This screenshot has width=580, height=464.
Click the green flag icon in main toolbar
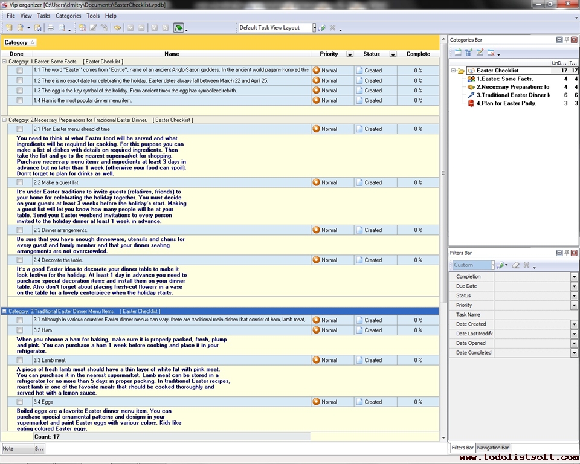(179, 28)
